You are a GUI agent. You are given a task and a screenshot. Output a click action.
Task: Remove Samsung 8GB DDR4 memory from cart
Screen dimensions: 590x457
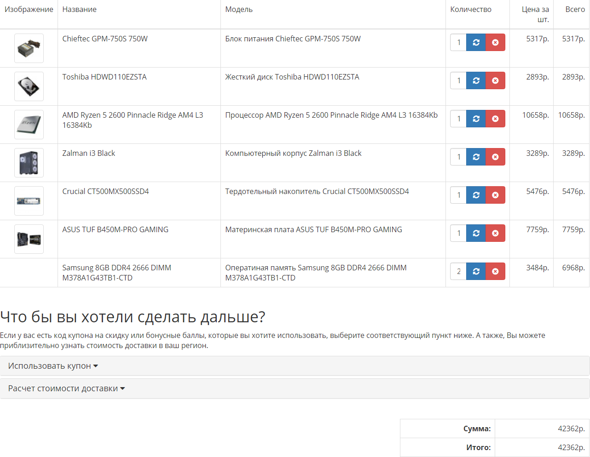pos(495,271)
